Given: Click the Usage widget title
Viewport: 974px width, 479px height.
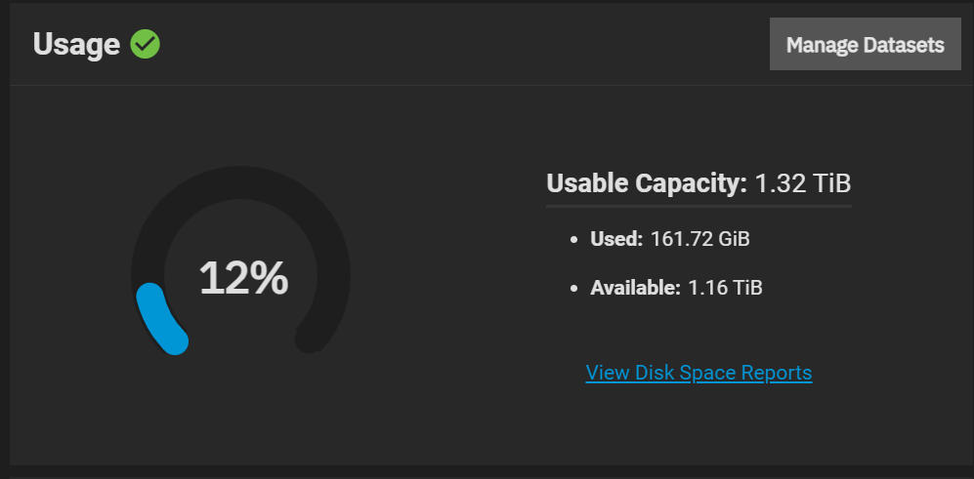Looking at the screenshot, I should (x=76, y=45).
